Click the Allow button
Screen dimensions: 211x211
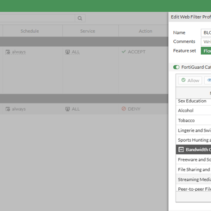tap(190, 80)
